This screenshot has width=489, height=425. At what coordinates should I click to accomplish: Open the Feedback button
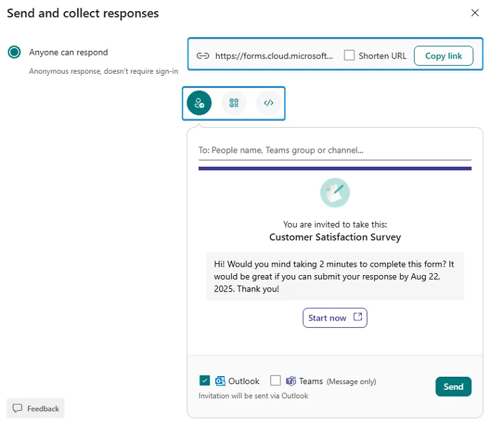coord(36,408)
